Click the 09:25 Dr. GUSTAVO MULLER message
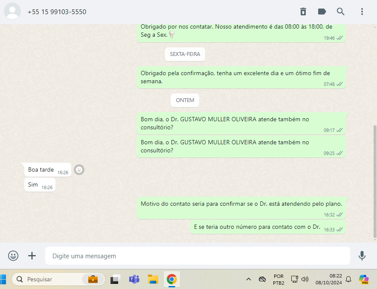 241,146
